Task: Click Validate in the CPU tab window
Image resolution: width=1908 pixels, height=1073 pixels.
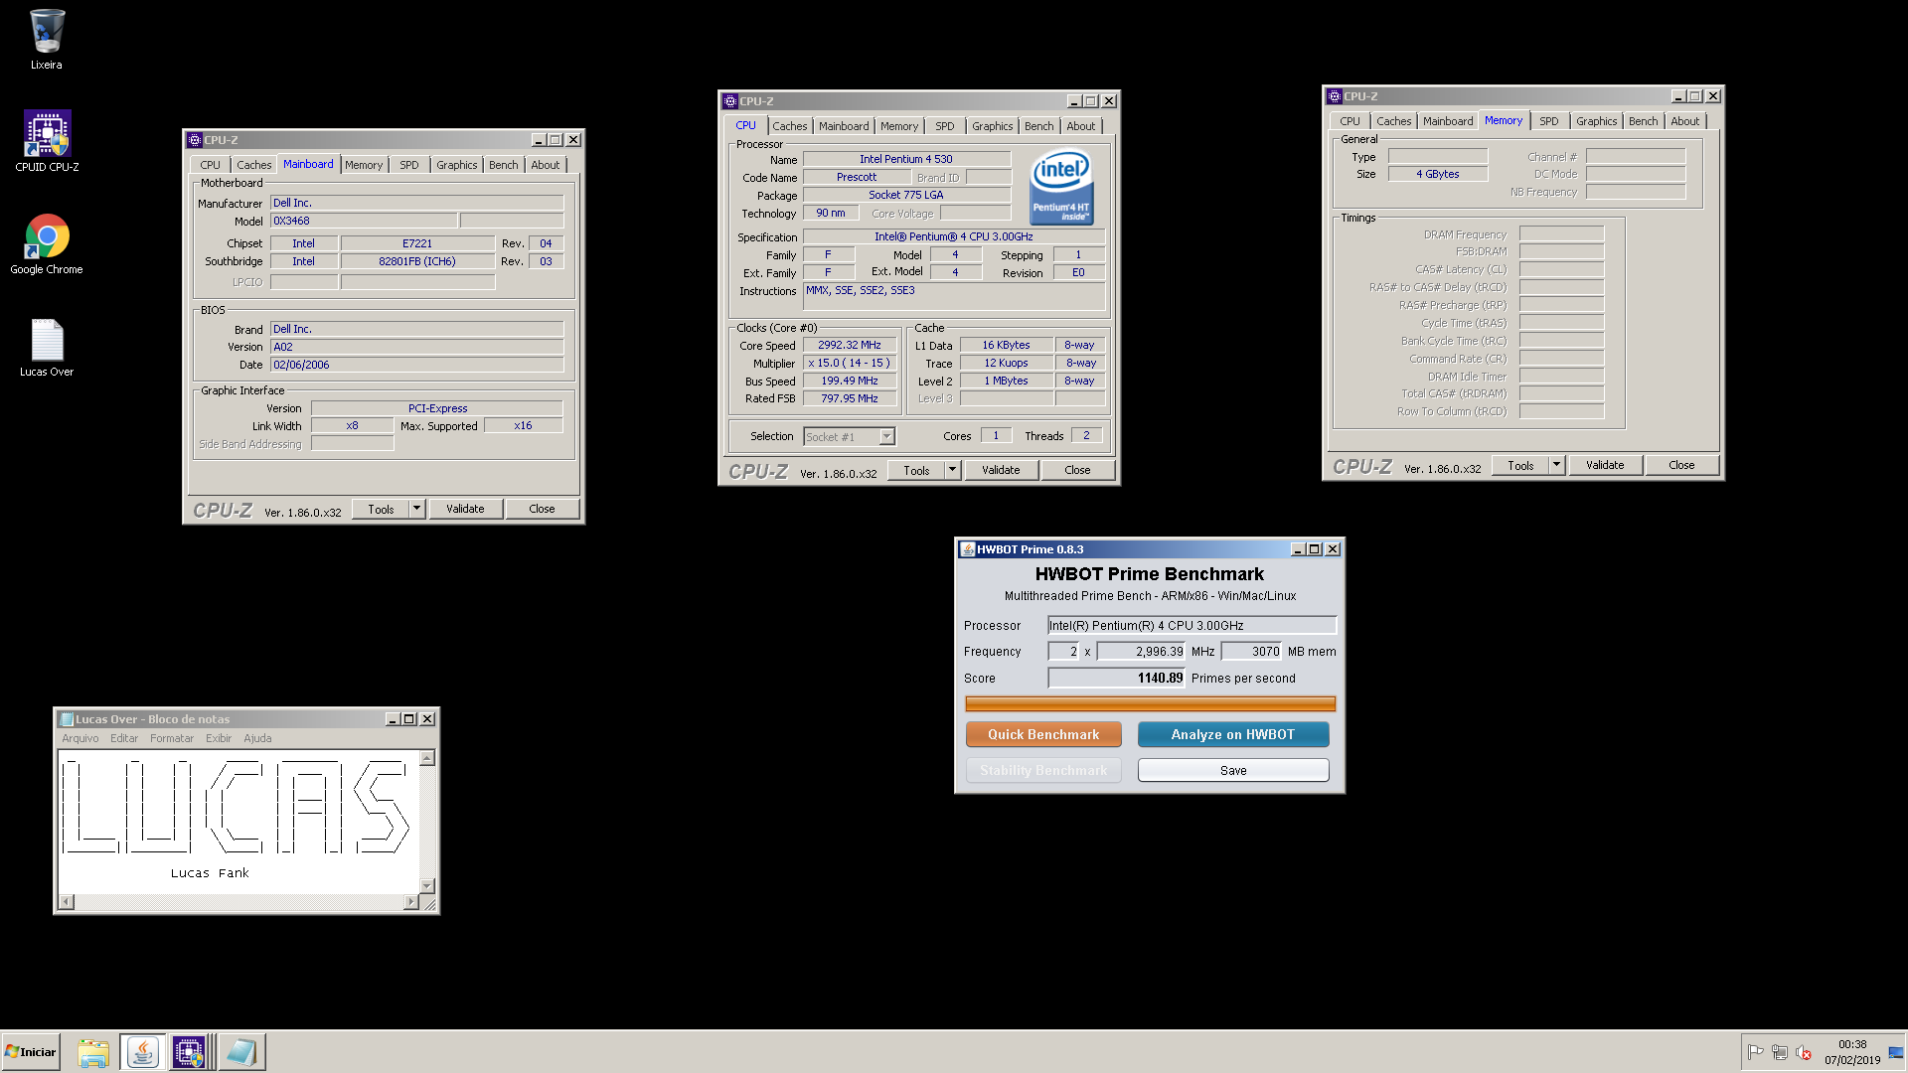Action: [1001, 470]
